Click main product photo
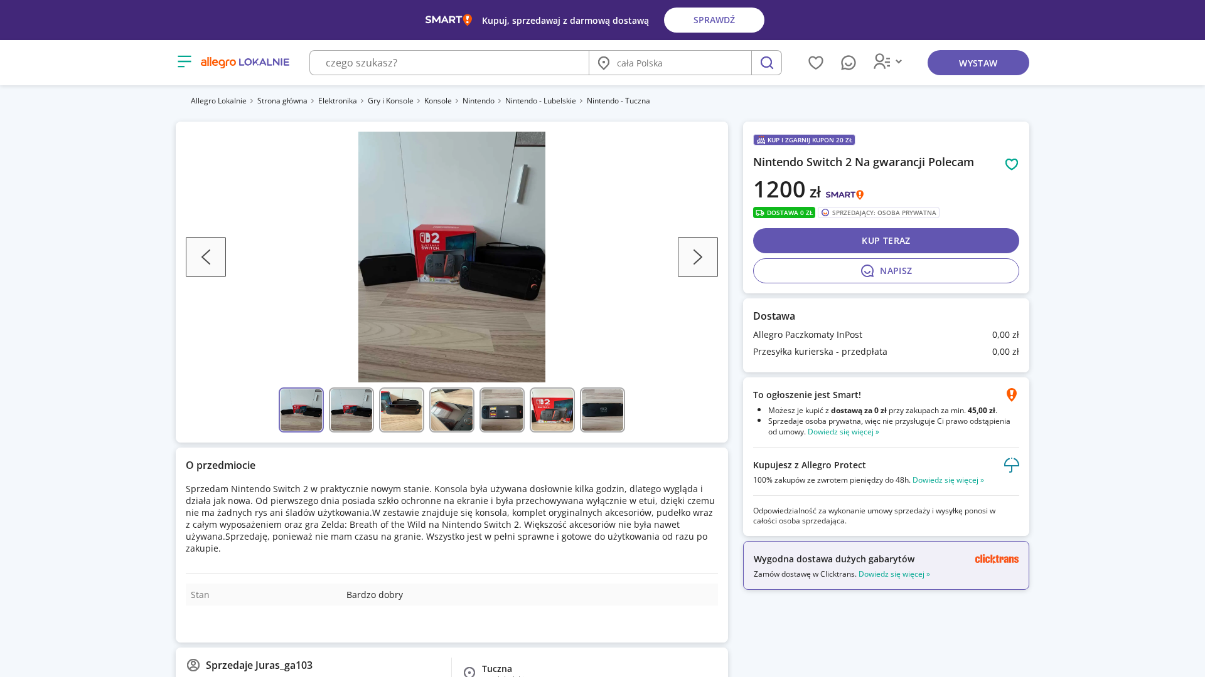The width and height of the screenshot is (1205, 677). tap(452, 257)
